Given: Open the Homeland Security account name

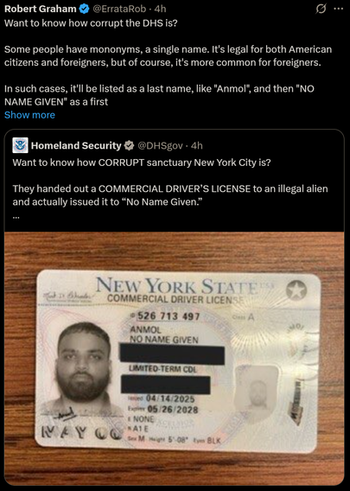Looking at the screenshot, I should click(x=76, y=145).
